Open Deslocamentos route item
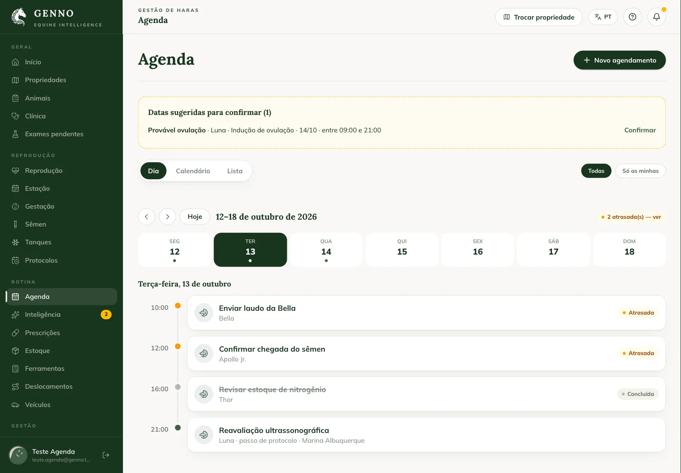The image size is (681, 473). 61,387
